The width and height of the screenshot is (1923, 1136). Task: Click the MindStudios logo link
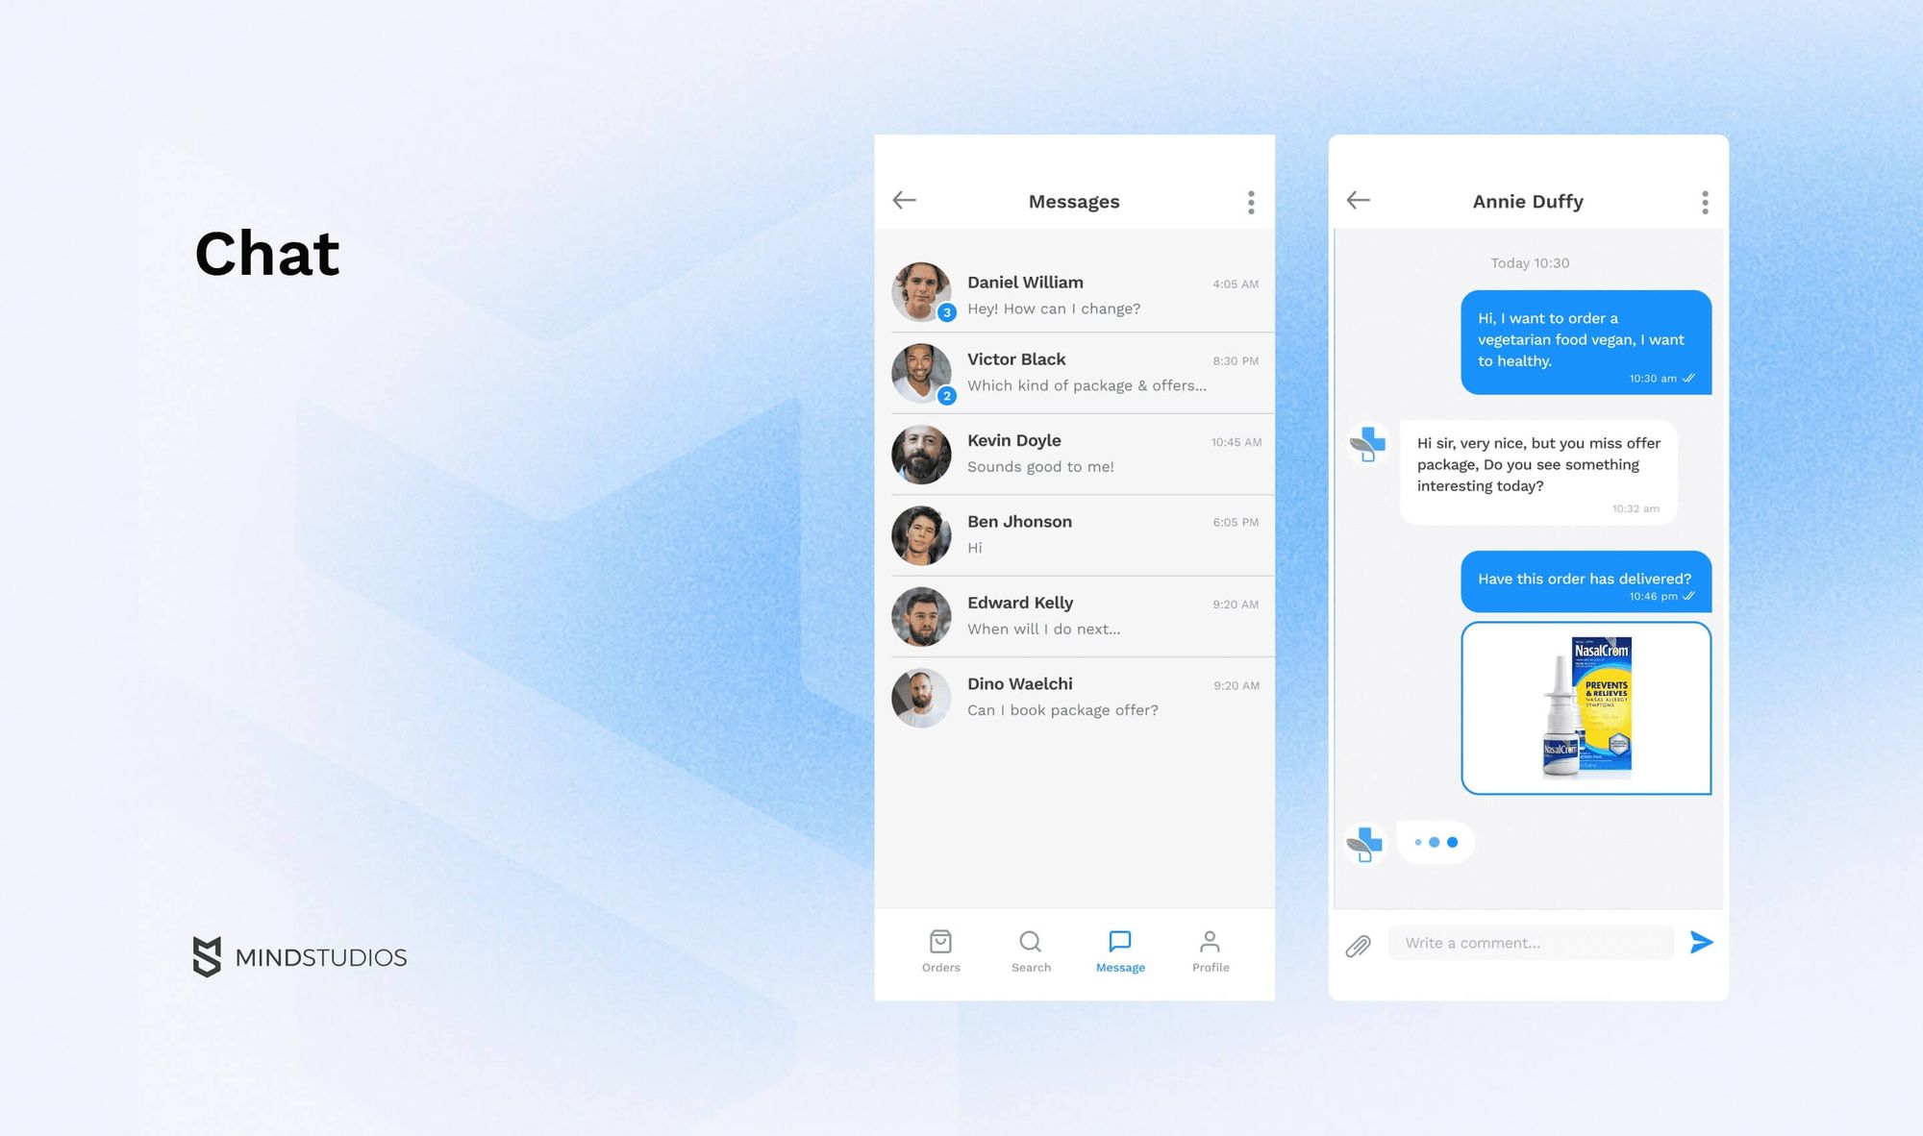[297, 956]
